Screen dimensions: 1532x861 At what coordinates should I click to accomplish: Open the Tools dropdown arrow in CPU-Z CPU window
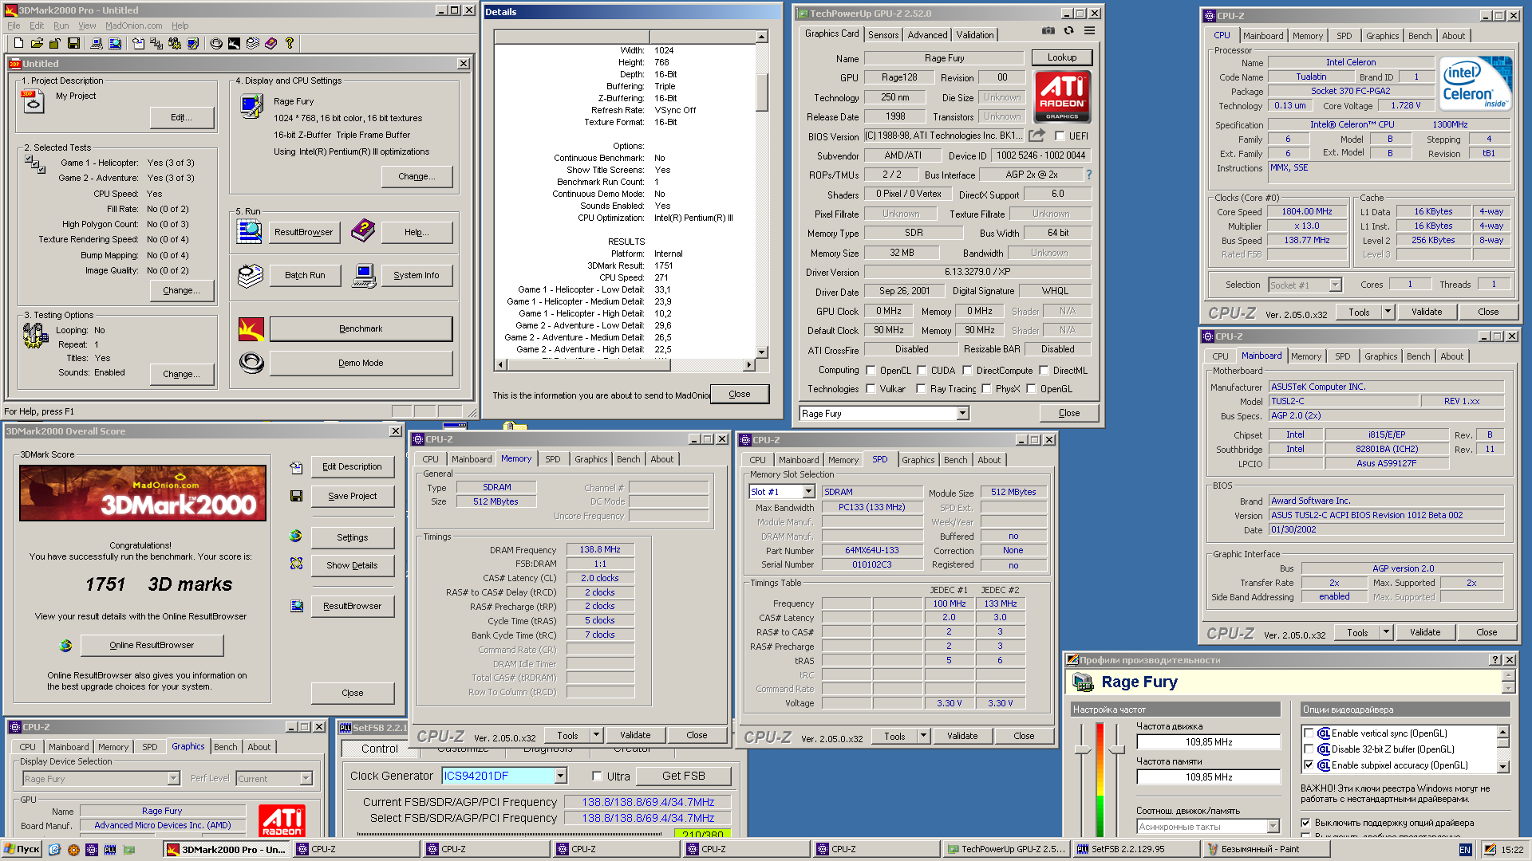point(1388,312)
